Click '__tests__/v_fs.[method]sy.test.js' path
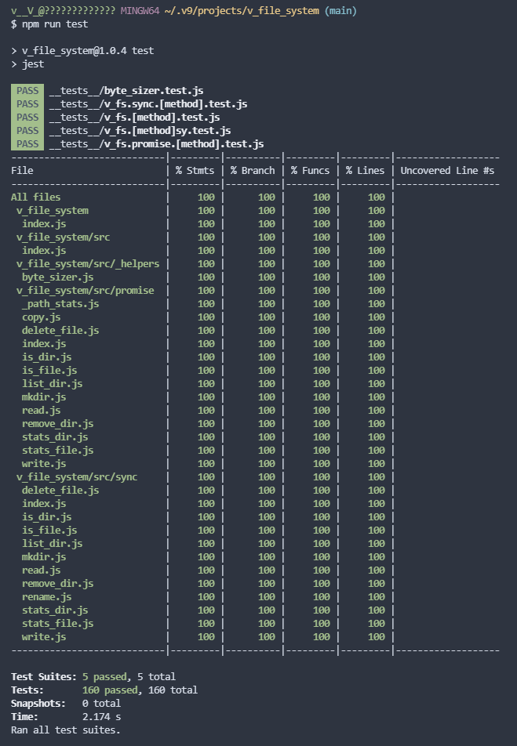The width and height of the screenshot is (517, 746). click(x=140, y=130)
